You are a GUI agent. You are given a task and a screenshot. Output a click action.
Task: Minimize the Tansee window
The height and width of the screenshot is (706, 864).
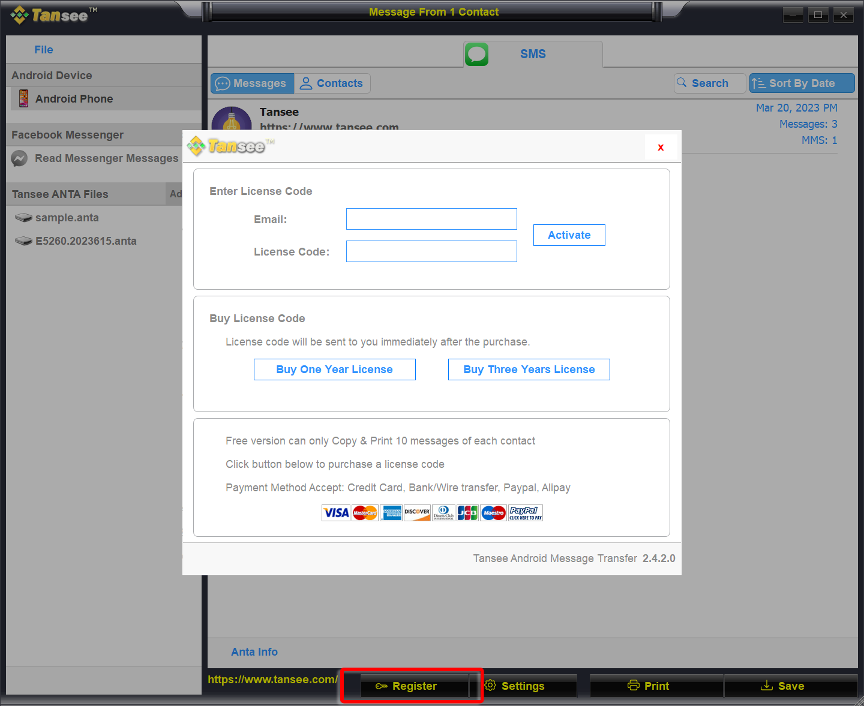[793, 15]
